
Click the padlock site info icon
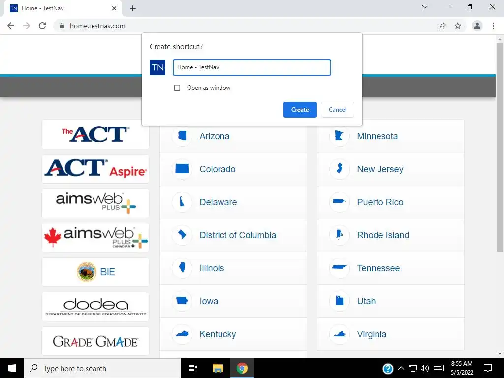click(x=63, y=26)
